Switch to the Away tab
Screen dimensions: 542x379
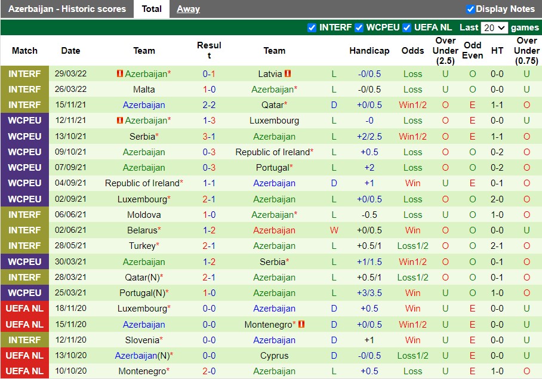[188, 9]
